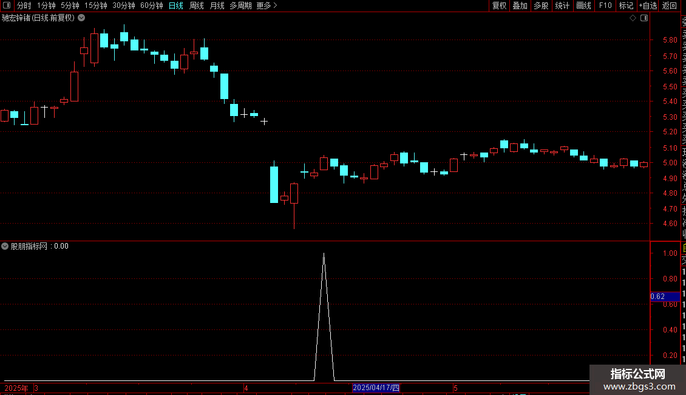686x395 pixels.
Task: Click the month 5 marker on time axis
Action: (x=455, y=388)
